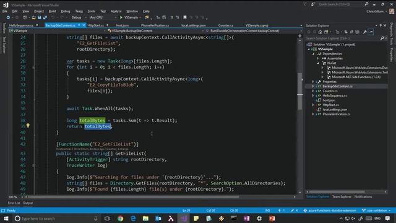Toggle pin on the BackupSiteContent.cs tab

pyautogui.click(x=79, y=25)
